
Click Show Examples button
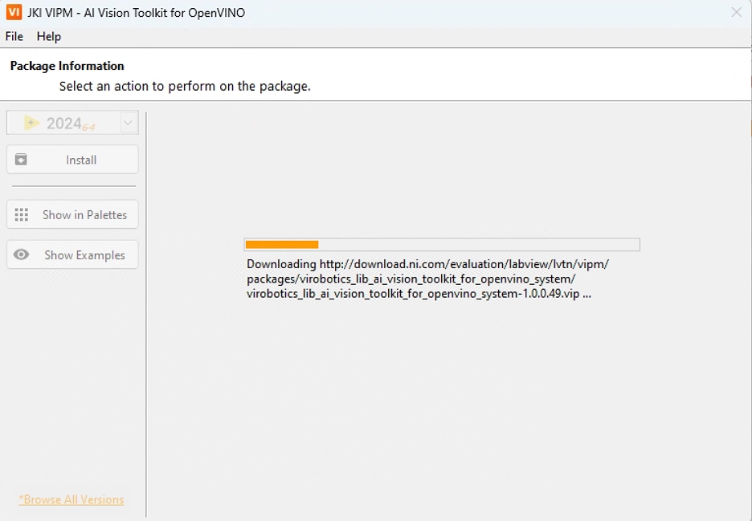pos(72,254)
